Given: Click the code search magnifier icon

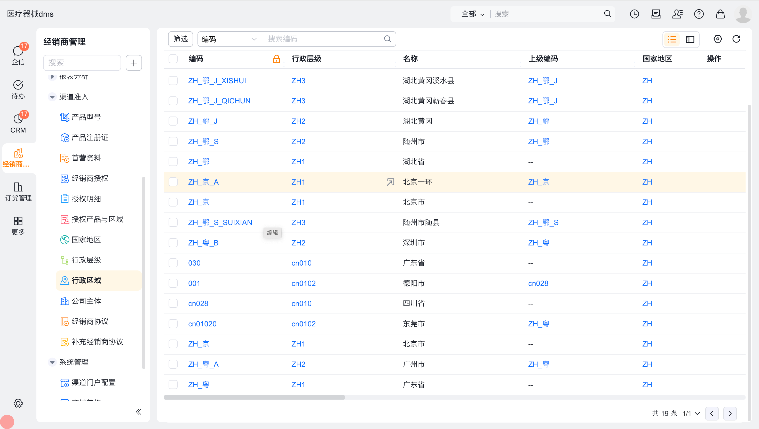Looking at the screenshot, I should [x=387, y=39].
